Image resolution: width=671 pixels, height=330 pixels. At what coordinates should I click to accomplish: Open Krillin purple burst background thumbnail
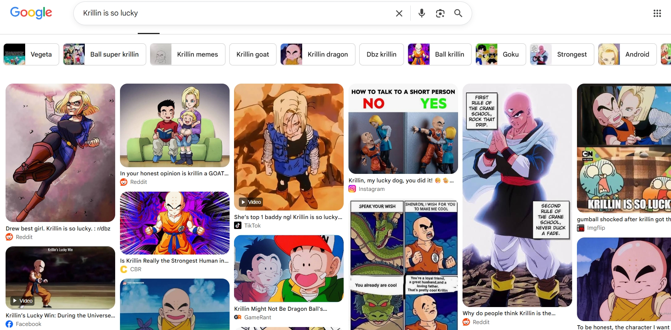pos(175,223)
